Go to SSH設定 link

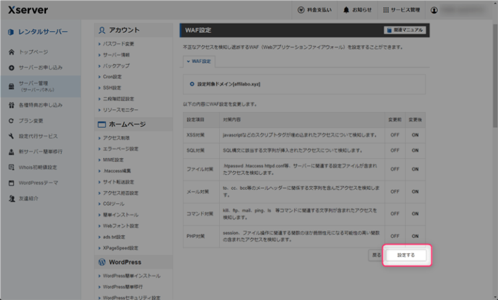pos(112,87)
